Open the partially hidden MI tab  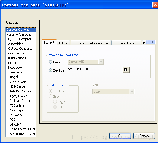(144, 43)
